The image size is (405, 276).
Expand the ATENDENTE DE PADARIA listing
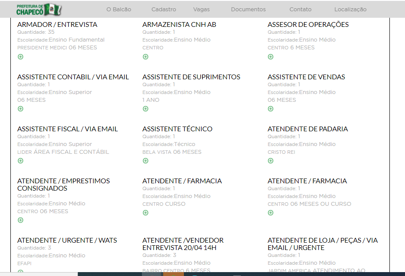tap(270, 161)
